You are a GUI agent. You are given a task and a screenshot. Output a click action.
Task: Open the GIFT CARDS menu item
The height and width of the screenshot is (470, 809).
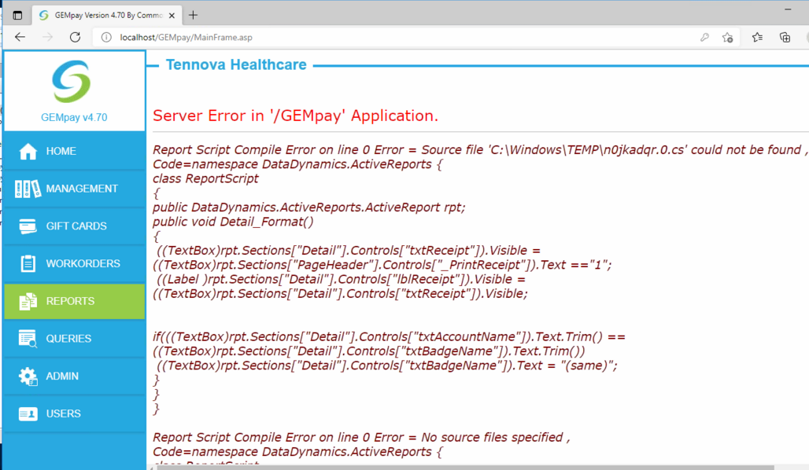click(74, 226)
